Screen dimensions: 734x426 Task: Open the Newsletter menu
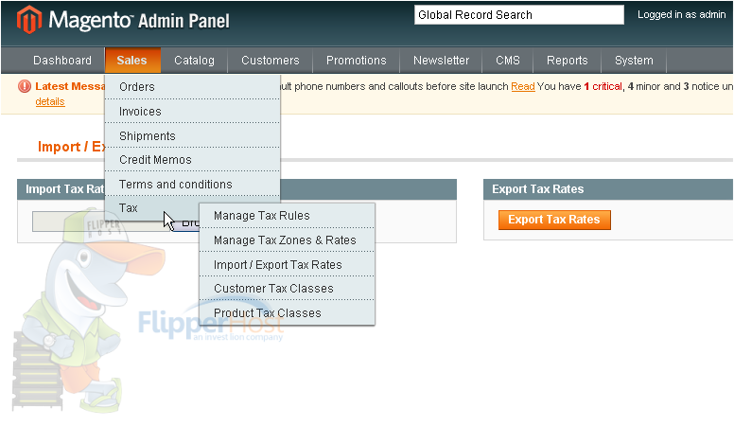pyautogui.click(x=441, y=61)
